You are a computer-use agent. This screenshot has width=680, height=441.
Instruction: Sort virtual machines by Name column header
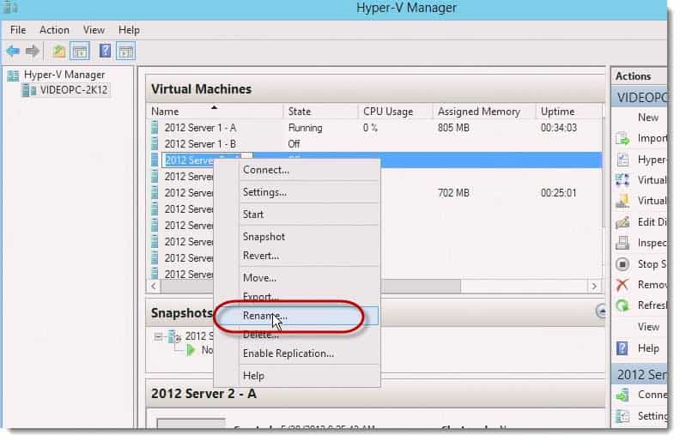[216, 112]
